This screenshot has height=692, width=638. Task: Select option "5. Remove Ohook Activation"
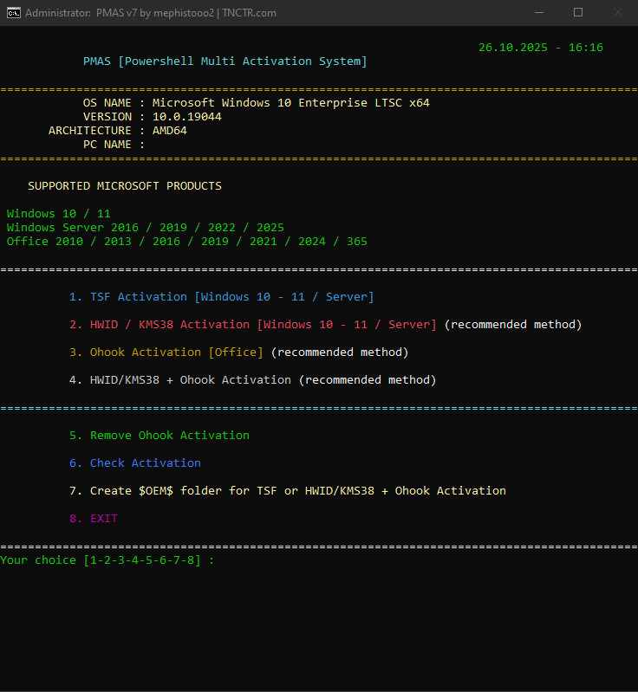click(159, 436)
